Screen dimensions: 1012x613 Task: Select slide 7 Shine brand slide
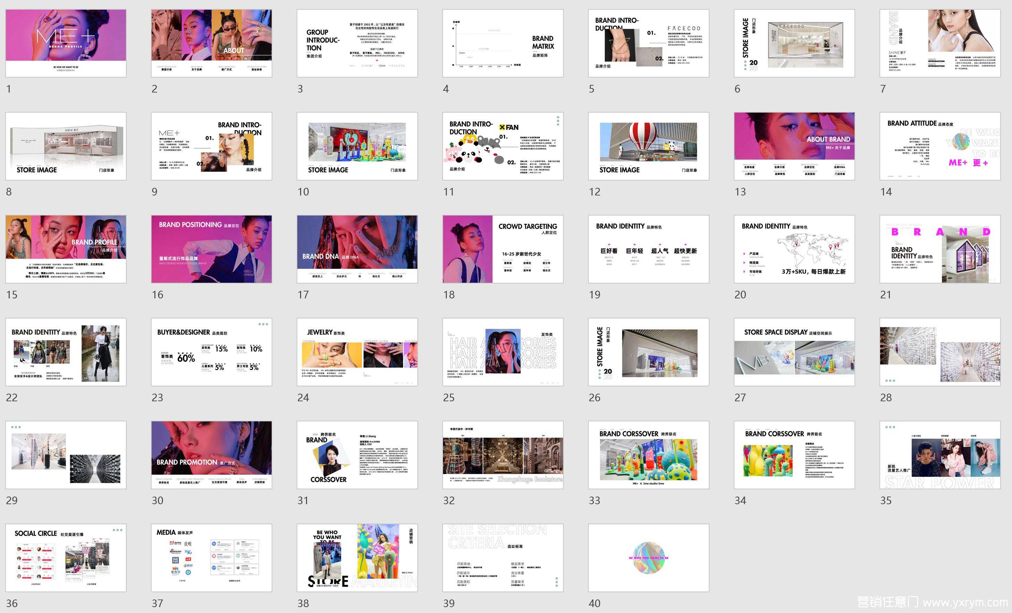(940, 43)
